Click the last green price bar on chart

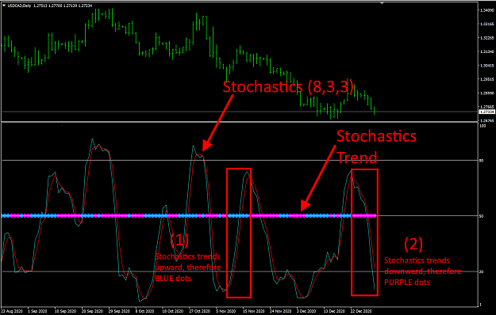pos(375,110)
